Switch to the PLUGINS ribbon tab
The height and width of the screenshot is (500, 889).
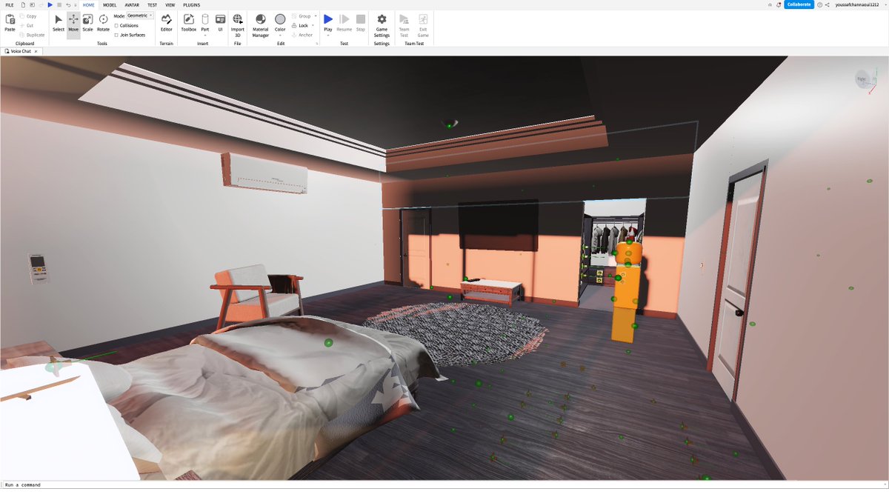click(191, 4)
